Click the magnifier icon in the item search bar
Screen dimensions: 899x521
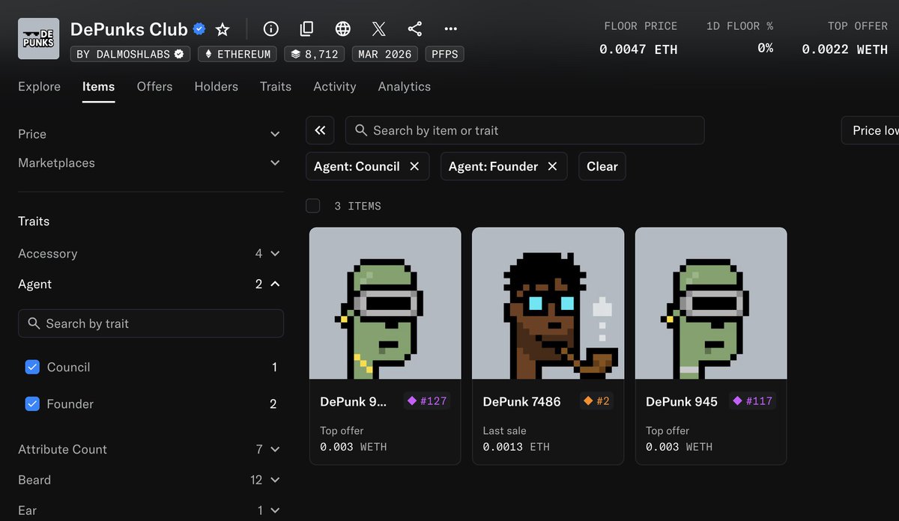coord(361,130)
